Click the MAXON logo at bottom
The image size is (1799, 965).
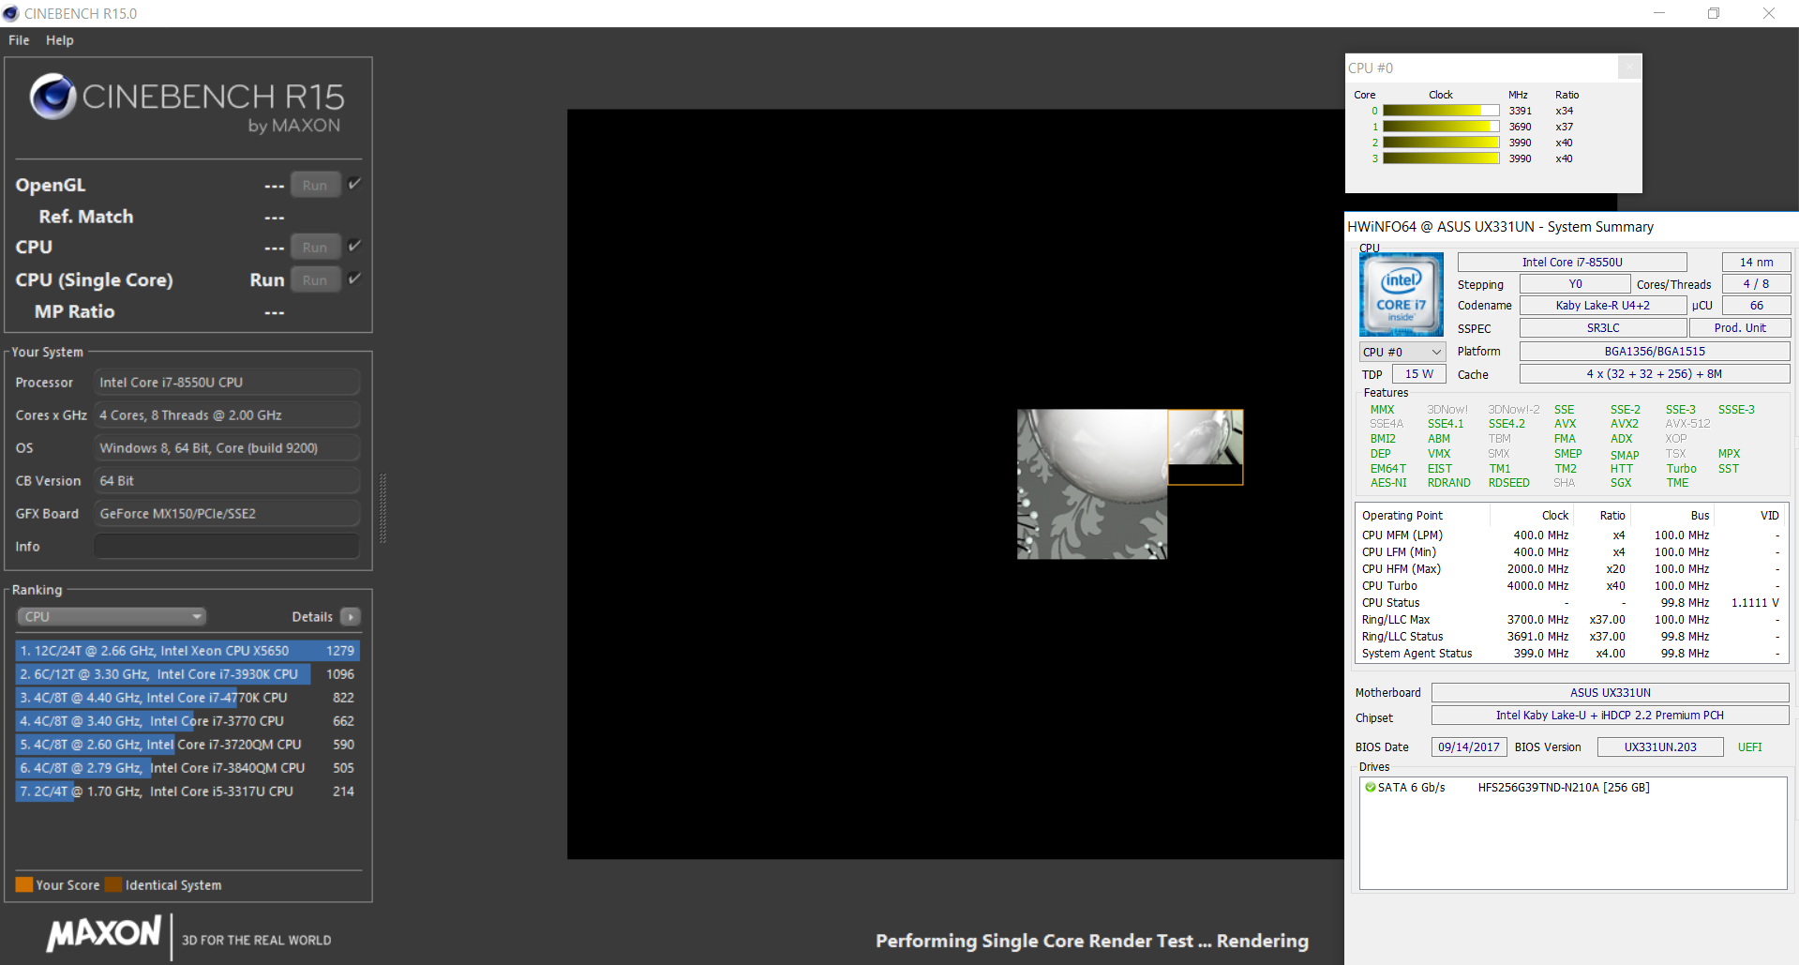click(104, 934)
